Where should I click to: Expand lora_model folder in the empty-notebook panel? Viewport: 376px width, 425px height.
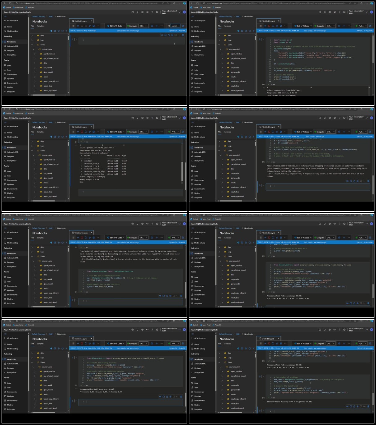35,67
